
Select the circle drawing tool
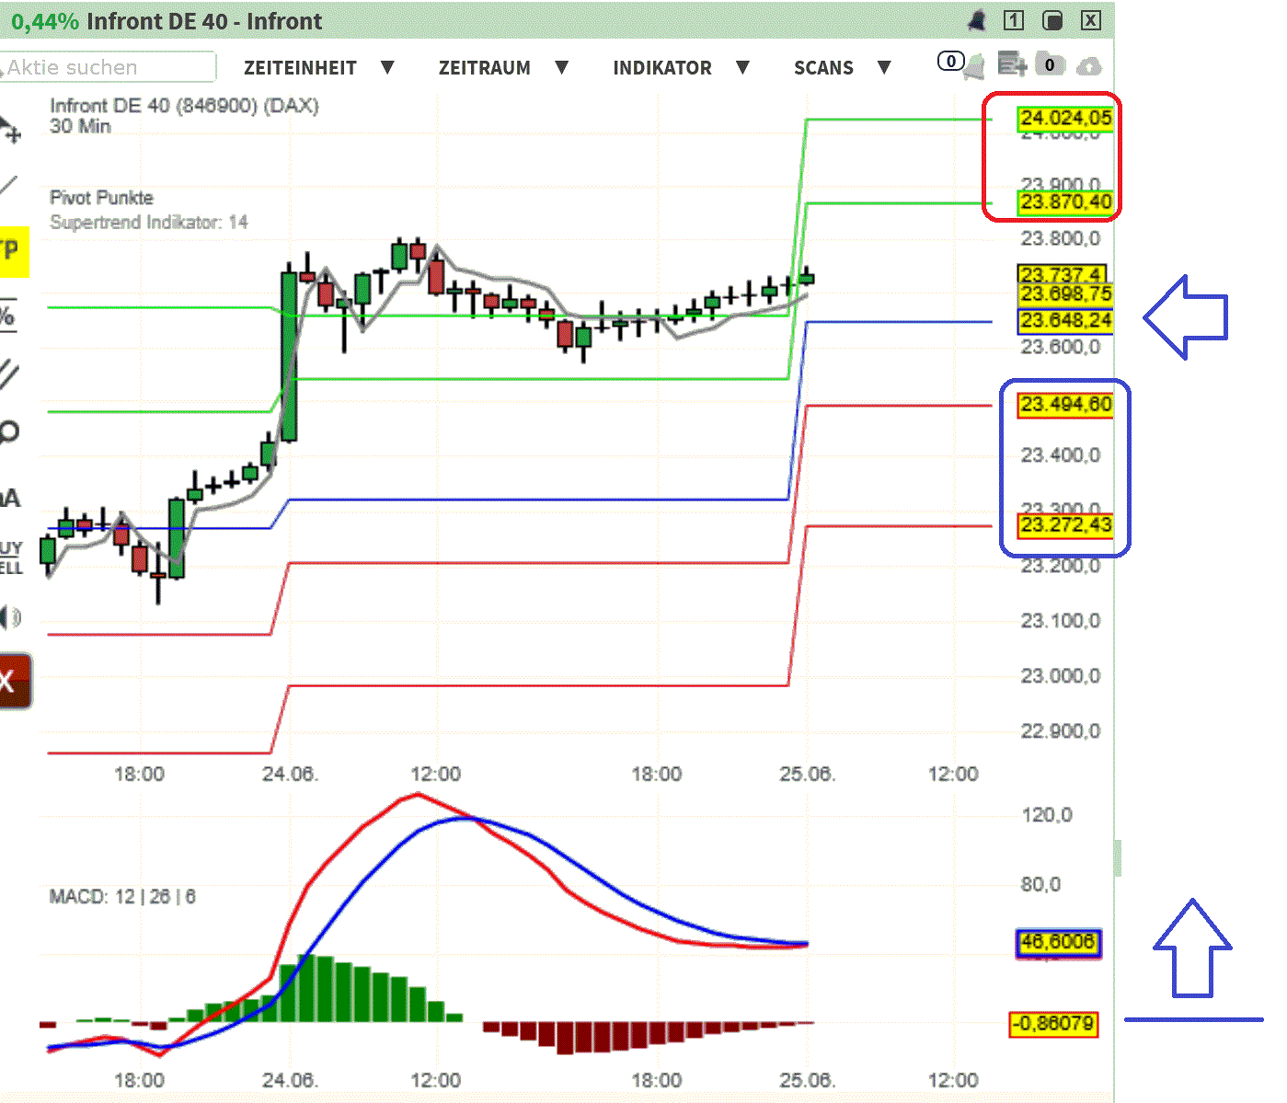pyautogui.click(x=9, y=431)
